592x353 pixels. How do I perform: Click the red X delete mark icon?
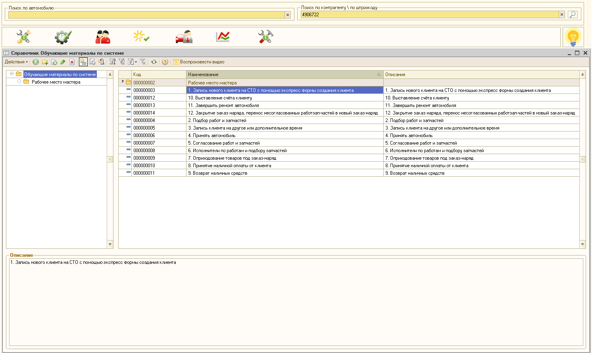point(72,62)
